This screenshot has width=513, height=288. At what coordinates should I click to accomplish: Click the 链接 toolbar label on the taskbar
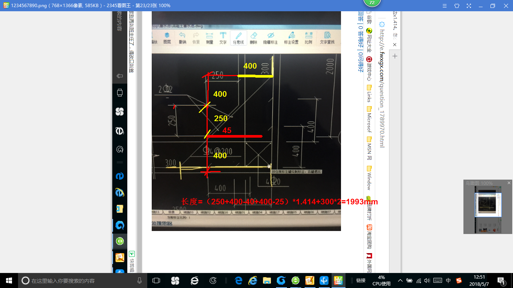361,280
